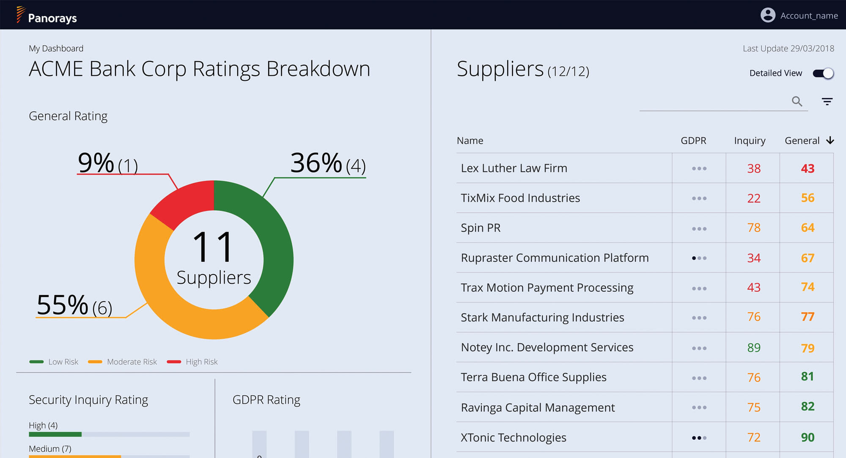
Task: Click GDPR dots for Spin PR
Action: (x=699, y=229)
